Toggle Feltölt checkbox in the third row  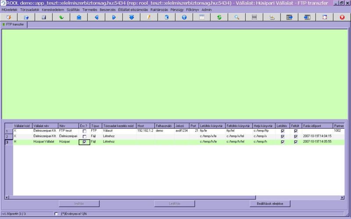click(296, 142)
